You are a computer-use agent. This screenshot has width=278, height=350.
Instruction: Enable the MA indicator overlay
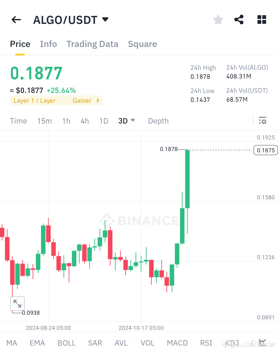click(x=12, y=343)
